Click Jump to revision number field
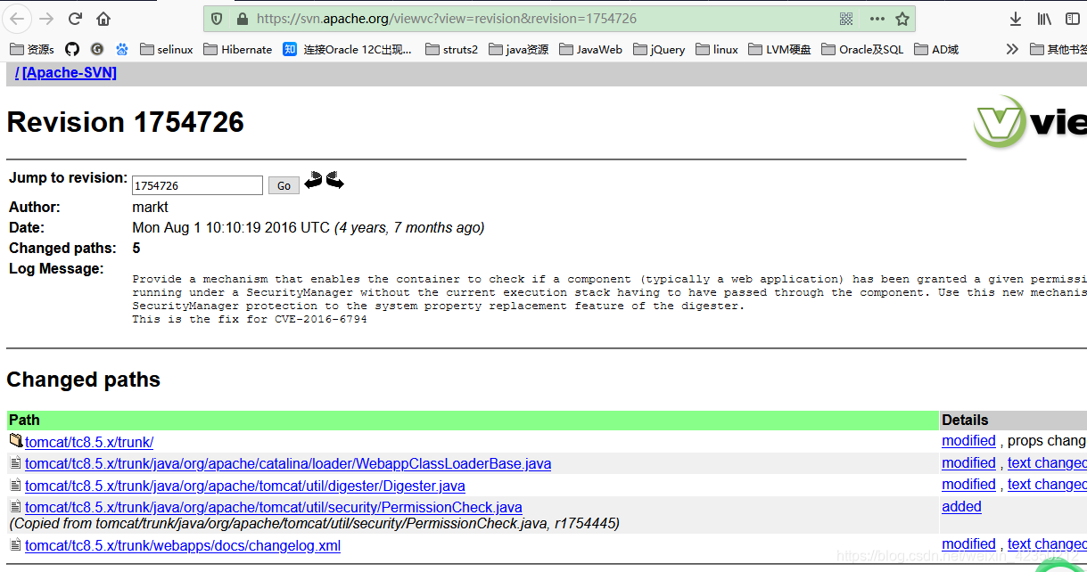1087x572 pixels. (197, 185)
